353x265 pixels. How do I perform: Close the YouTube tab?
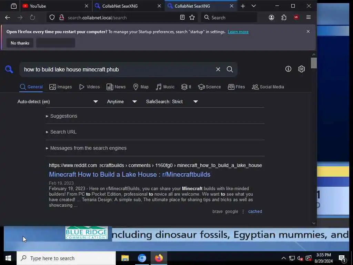click(x=87, y=6)
